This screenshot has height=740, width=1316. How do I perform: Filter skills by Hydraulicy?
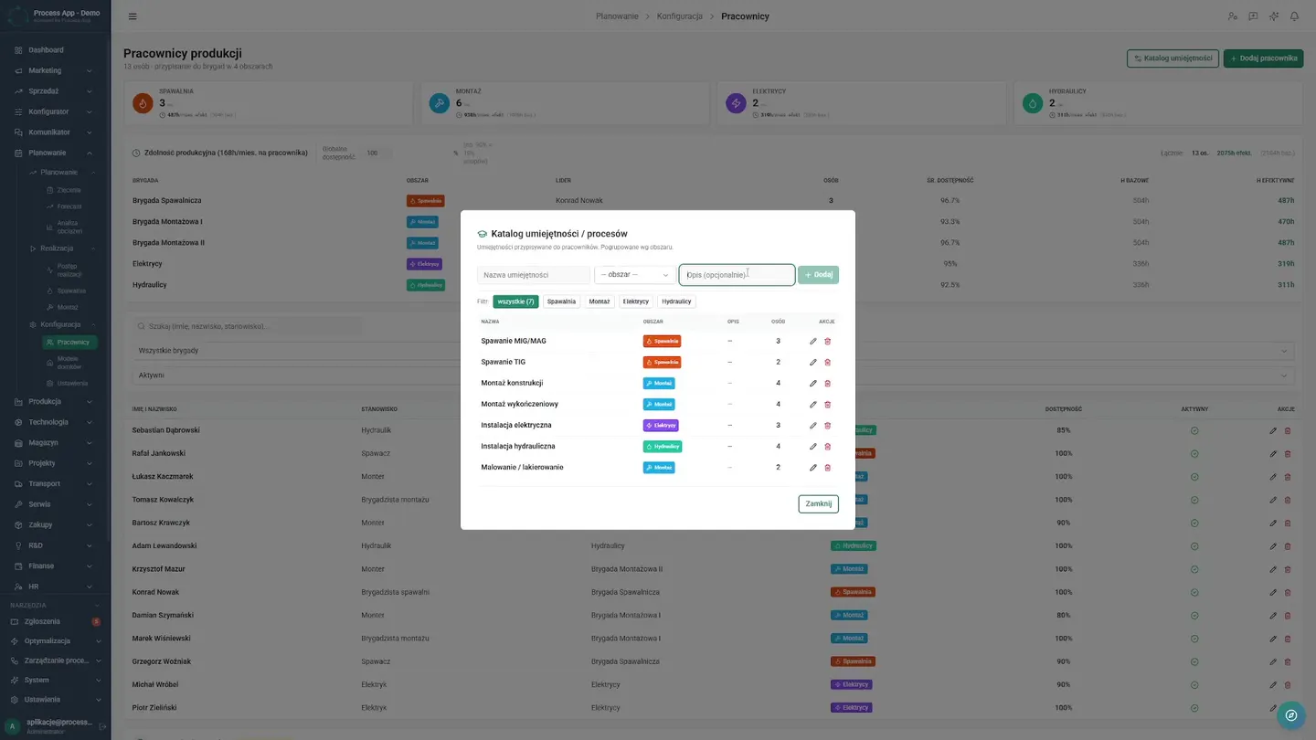pos(676,301)
